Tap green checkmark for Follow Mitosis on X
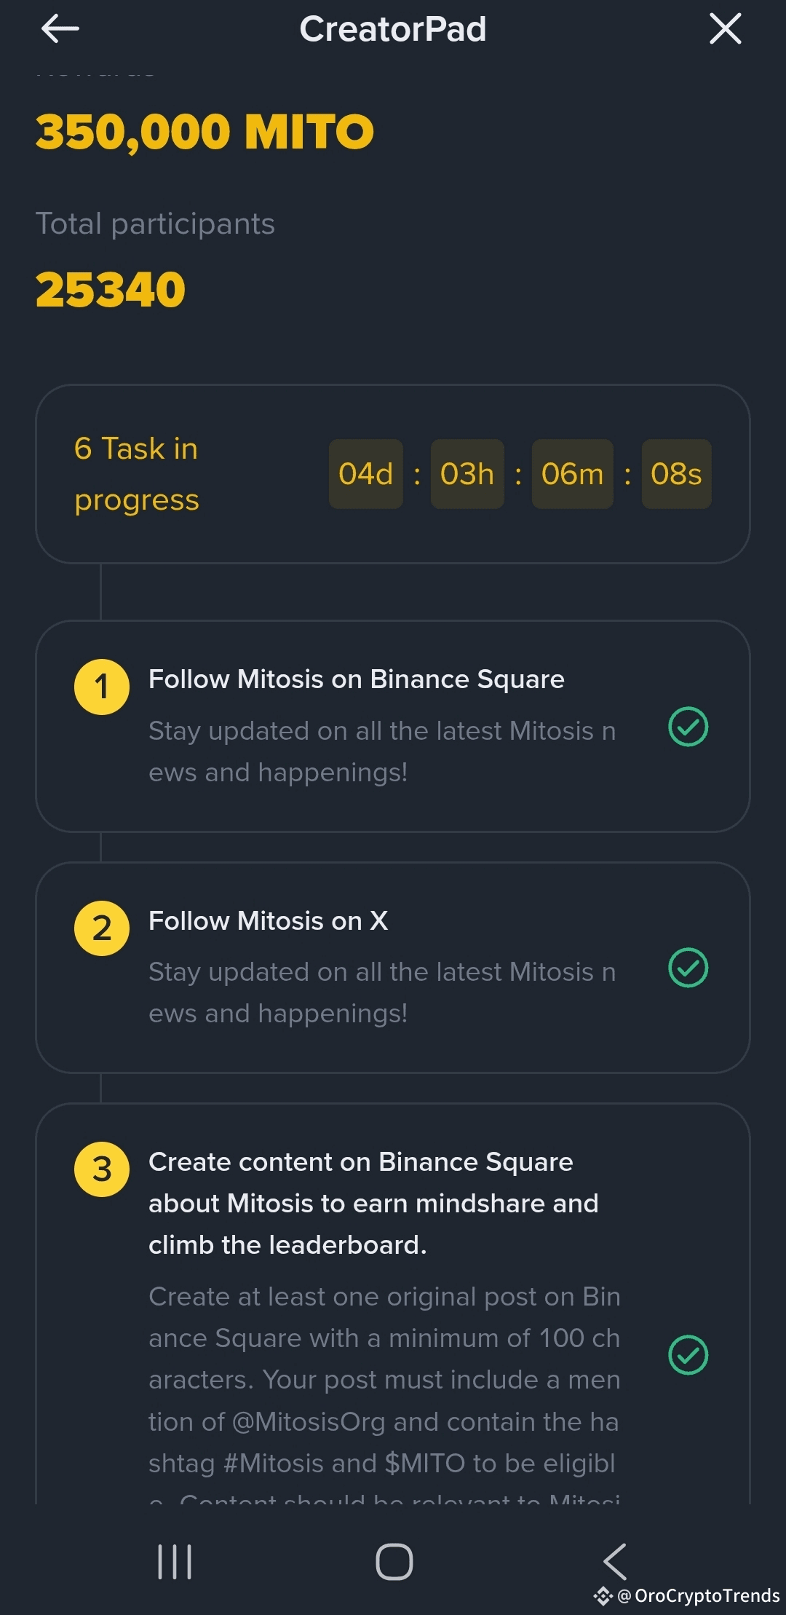786x1615 pixels. pos(688,968)
